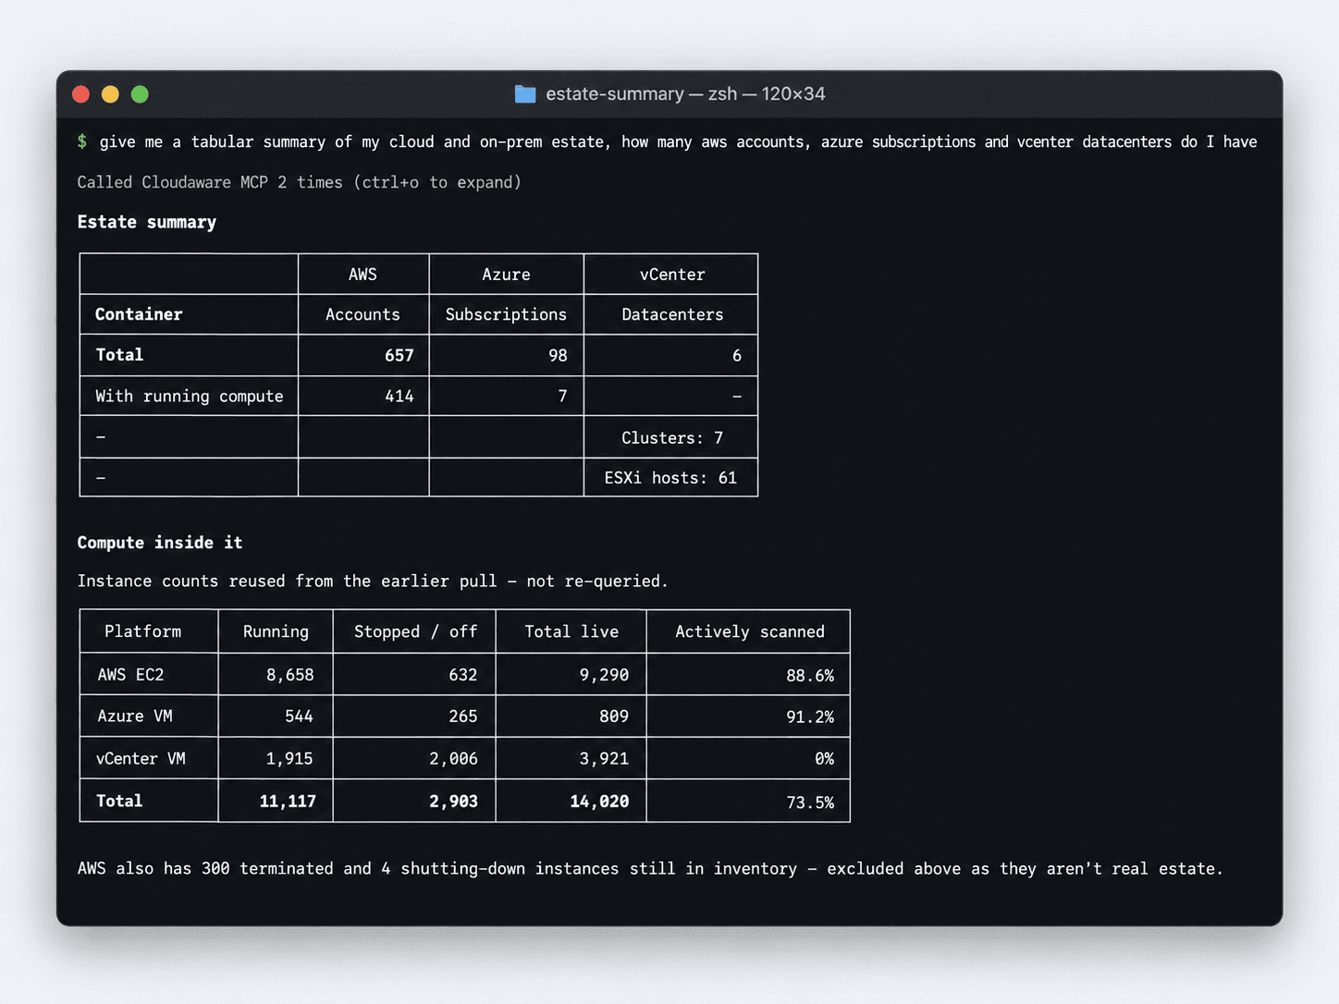Click the Azure VM scanned value '91.2%'
This screenshot has width=1339, height=1004.
point(810,717)
